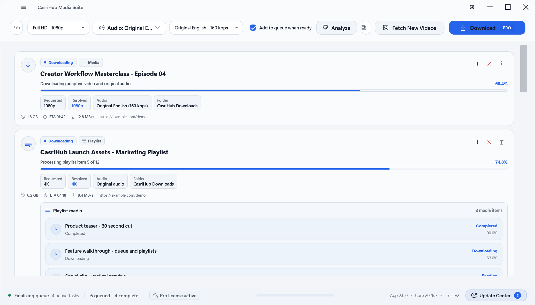This screenshot has height=305, width=535.
Task: Click the Marketing Playlist source URL
Action: (122, 195)
